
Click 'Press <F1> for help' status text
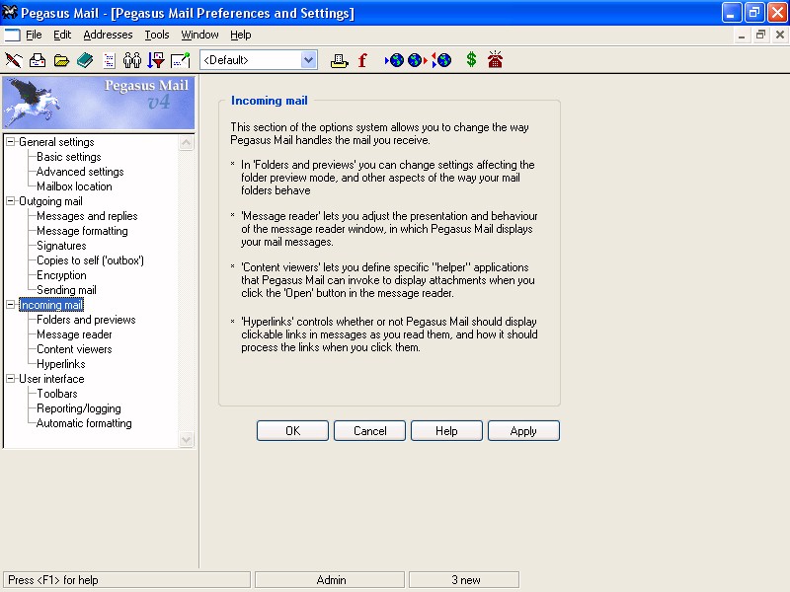[53, 580]
